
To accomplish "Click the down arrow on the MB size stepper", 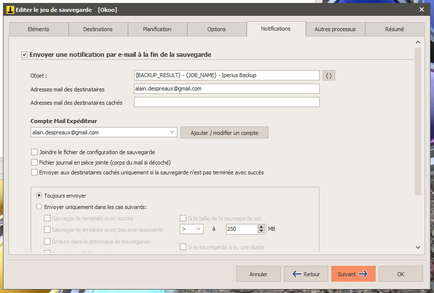I will click(261, 231).
